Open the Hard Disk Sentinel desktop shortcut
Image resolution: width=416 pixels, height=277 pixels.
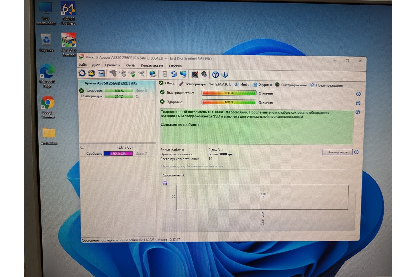click(69, 44)
